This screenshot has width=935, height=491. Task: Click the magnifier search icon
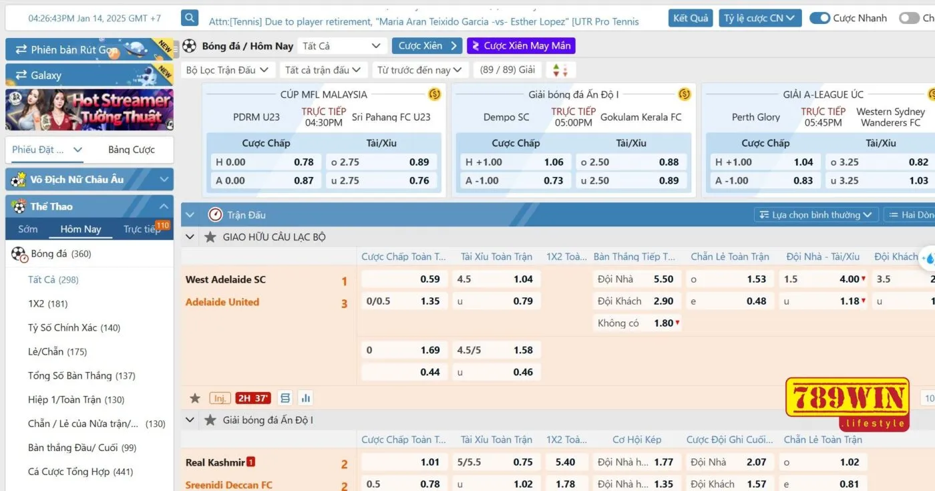click(190, 18)
